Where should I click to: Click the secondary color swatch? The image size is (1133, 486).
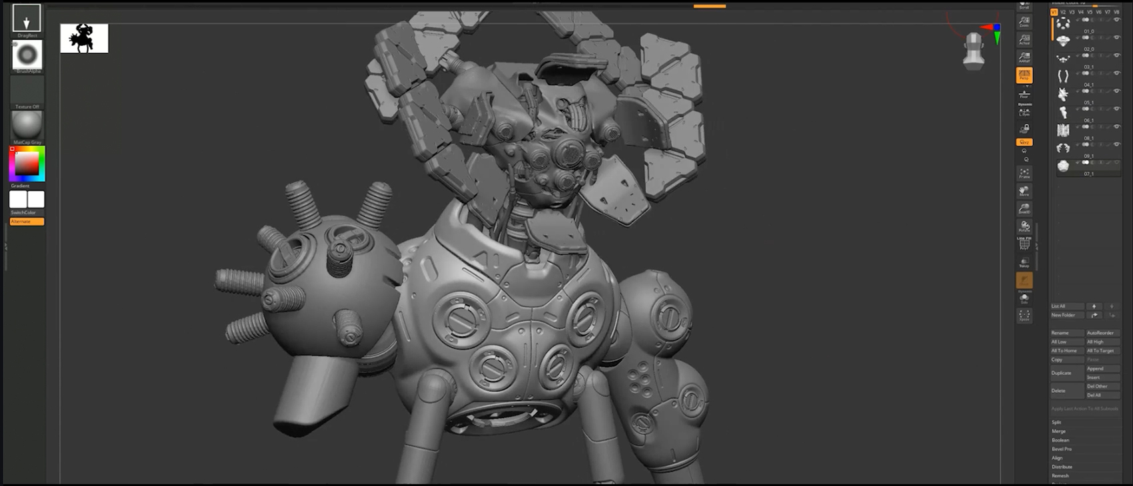(x=36, y=200)
